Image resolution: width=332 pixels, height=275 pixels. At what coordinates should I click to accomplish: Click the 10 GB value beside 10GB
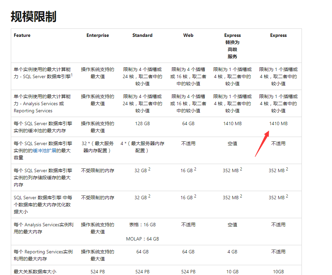point(233,272)
